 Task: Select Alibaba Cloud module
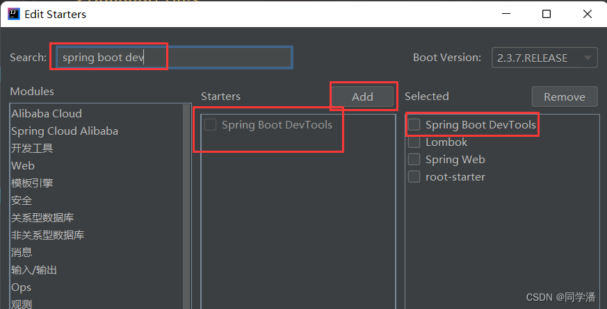(x=47, y=114)
